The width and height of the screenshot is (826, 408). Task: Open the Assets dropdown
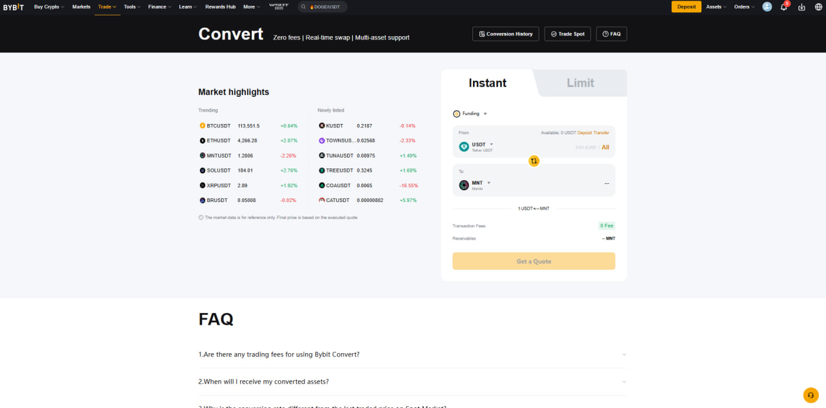coord(716,6)
